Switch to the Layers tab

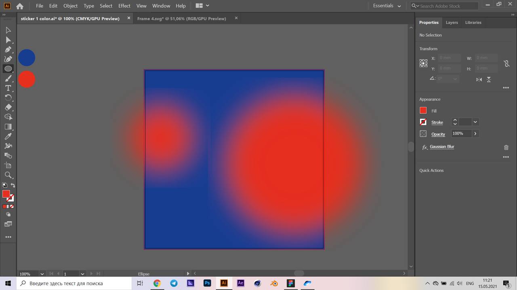[x=452, y=23]
